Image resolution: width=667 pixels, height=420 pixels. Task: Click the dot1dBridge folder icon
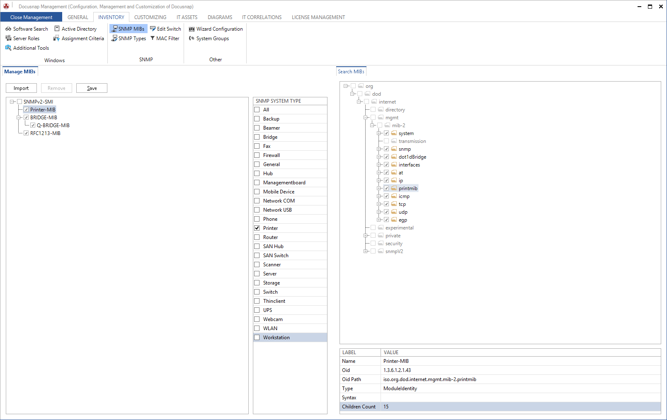[394, 157]
